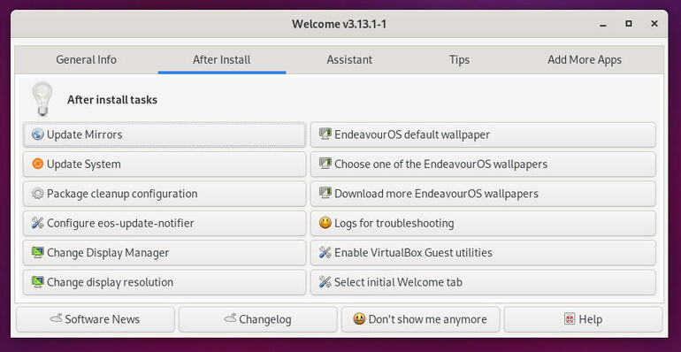The image size is (681, 352).
Task: Click the After install tasks heading
Action: pyautogui.click(x=112, y=100)
